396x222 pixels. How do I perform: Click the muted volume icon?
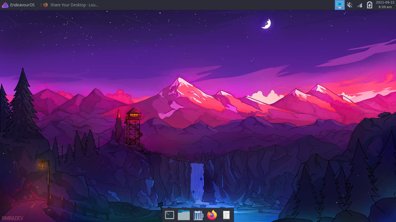click(x=350, y=5)
